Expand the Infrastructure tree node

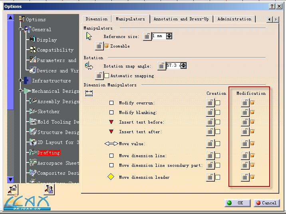coord(20,80)
